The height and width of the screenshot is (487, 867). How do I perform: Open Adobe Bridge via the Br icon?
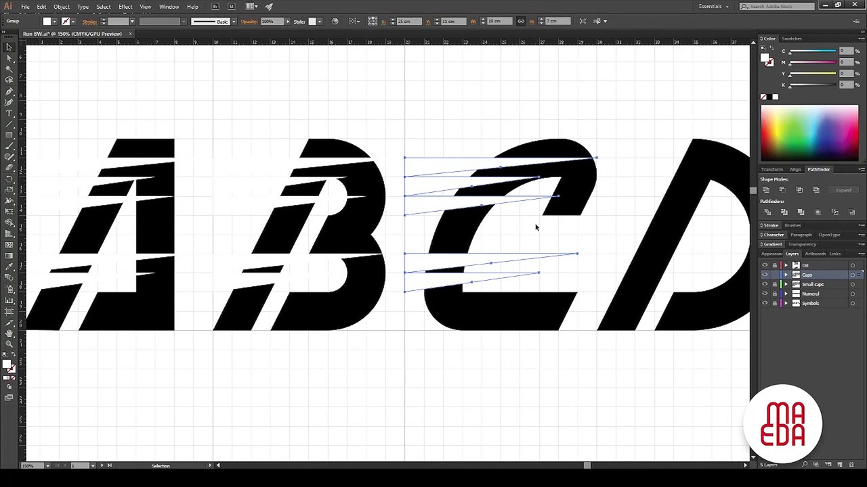[x=215, y=7]
